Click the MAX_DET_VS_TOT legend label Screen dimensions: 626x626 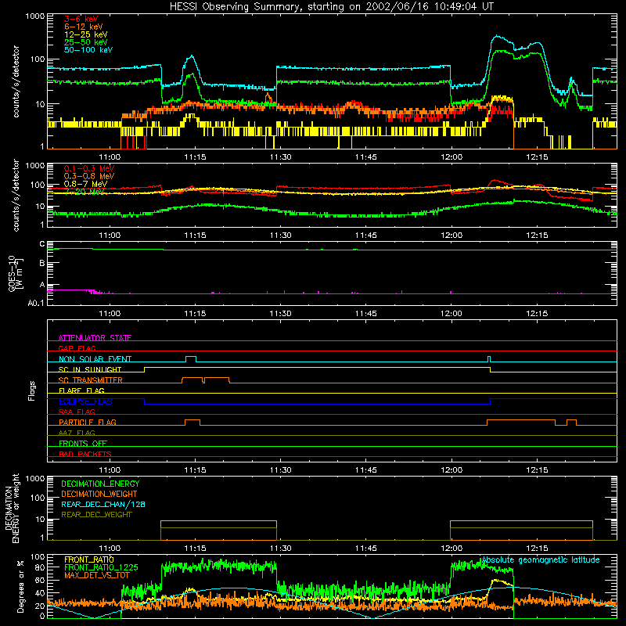tap(96, 575)
